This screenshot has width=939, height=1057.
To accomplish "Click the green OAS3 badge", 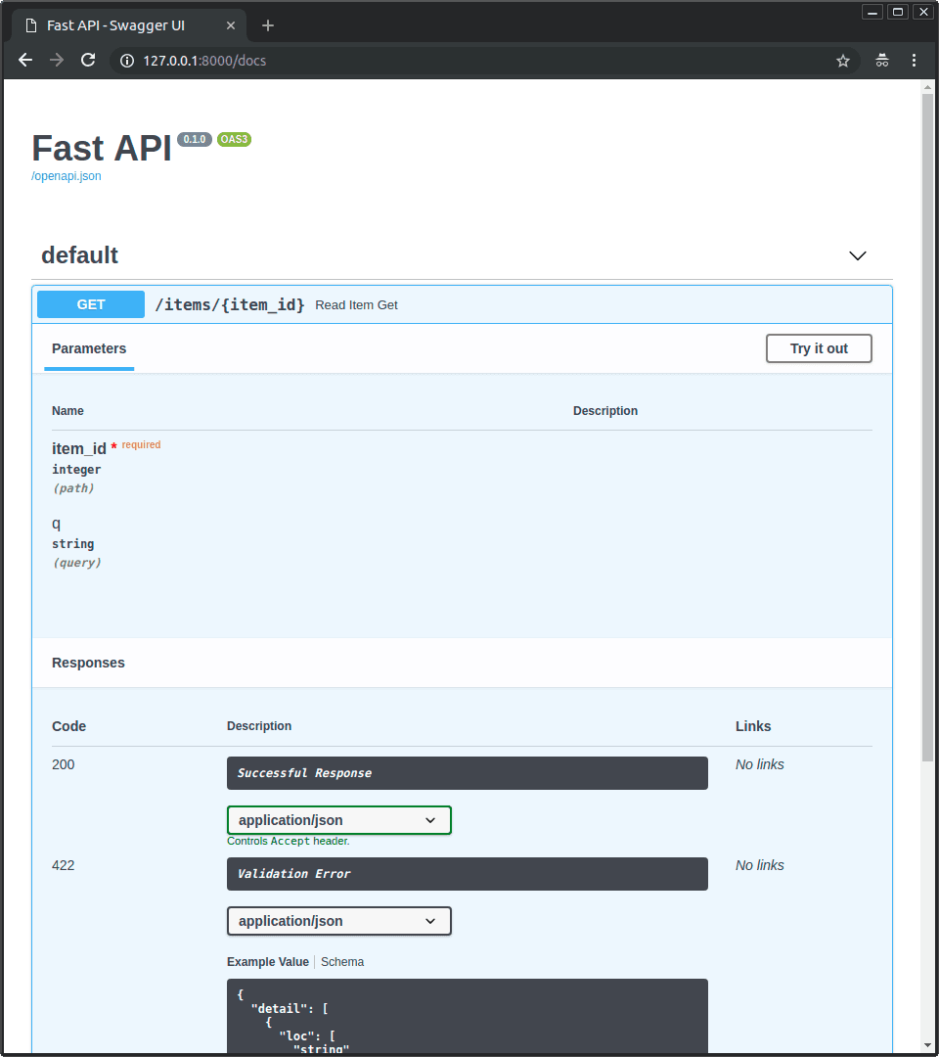I will [234, 139].
